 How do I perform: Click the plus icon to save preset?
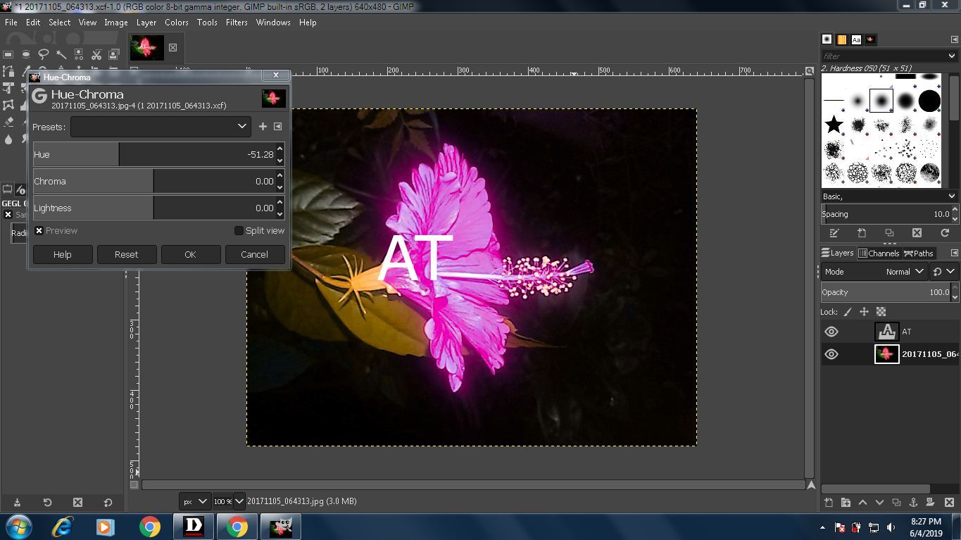click(263, 127)
